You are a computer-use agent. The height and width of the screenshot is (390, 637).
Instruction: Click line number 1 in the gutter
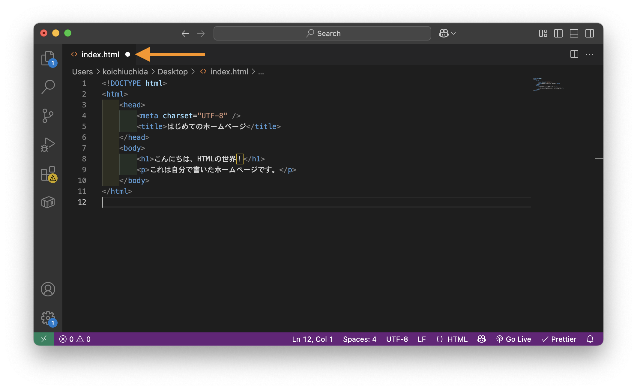(x=84, y=83)
